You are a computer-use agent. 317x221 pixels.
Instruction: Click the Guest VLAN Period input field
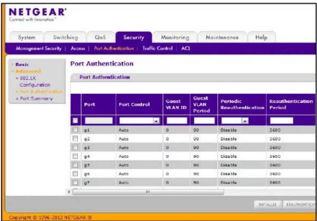(204, 121)
